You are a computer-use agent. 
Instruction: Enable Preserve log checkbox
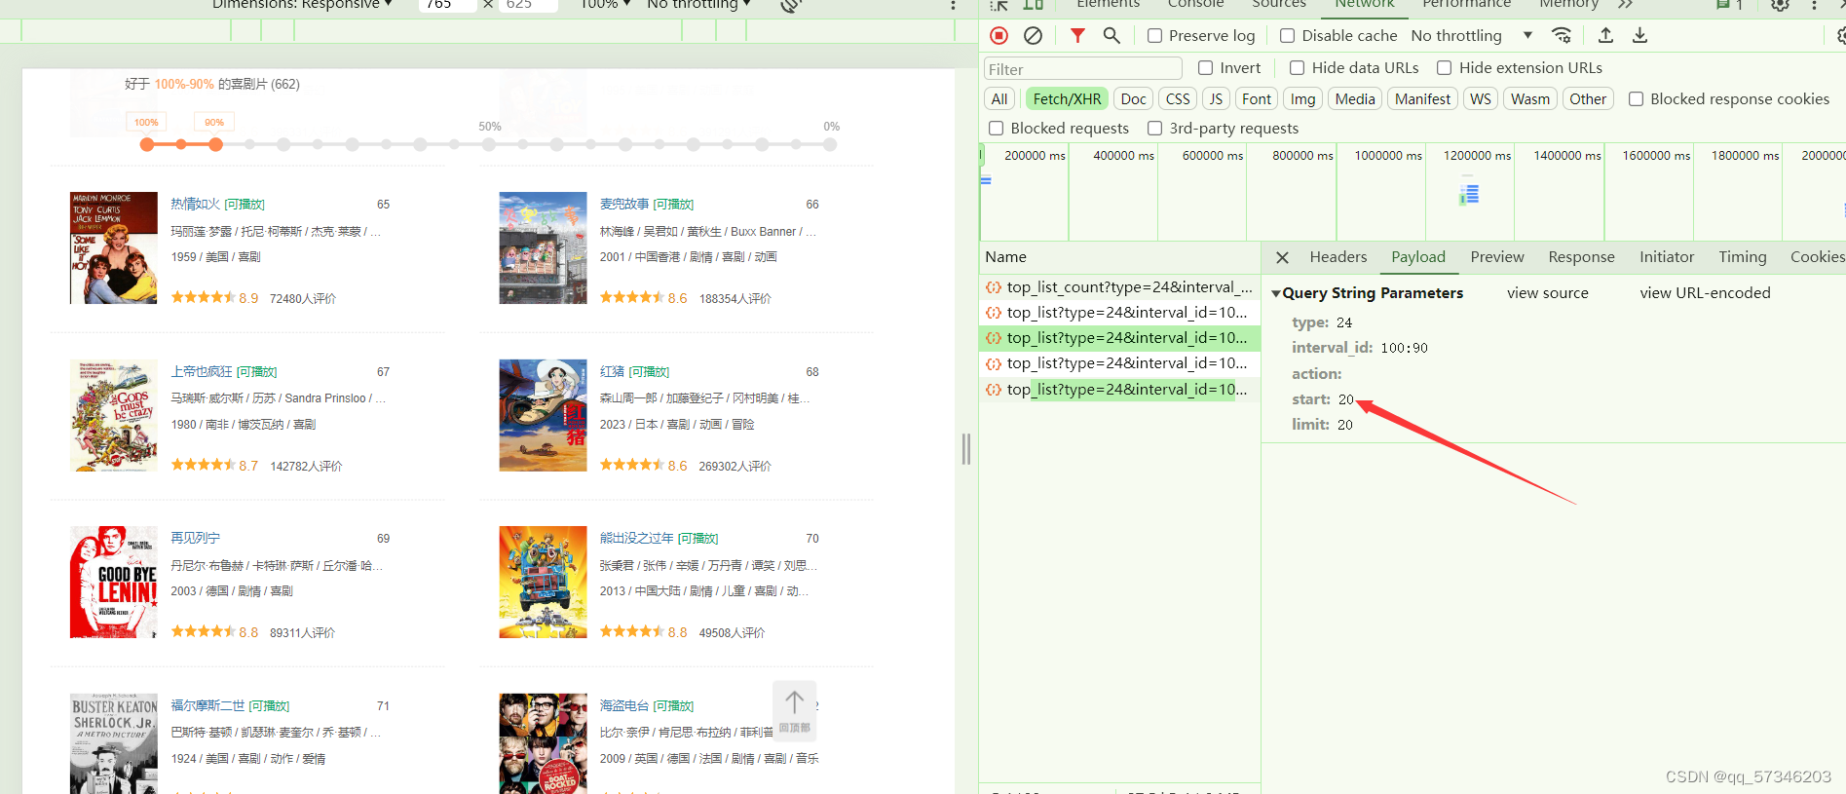[x=1154, y=36]
